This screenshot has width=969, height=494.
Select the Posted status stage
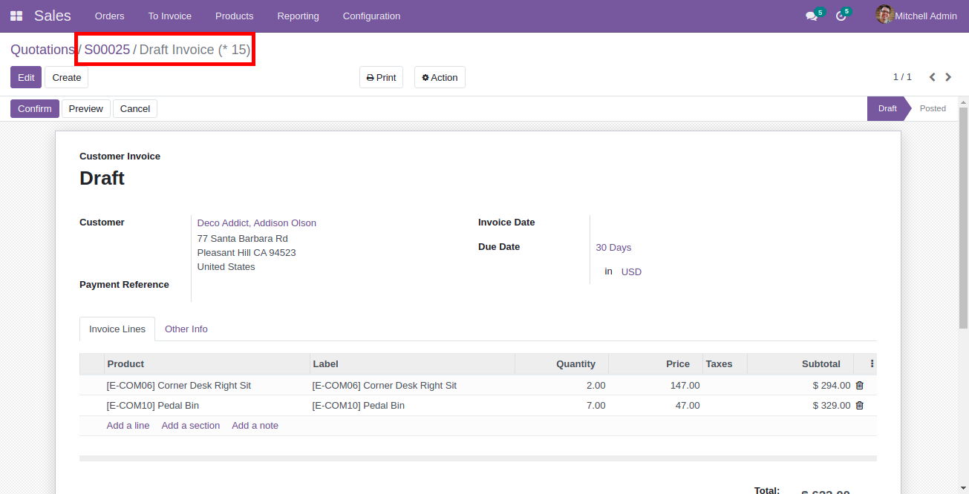[x=932, y=108]
